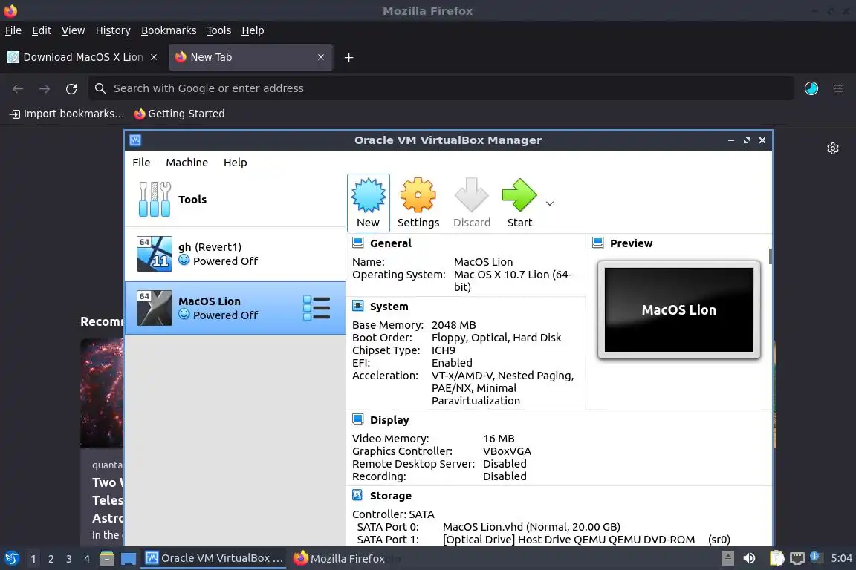Open the Firefox hamburger application menu
856x570 pixels.
(x=838, y=88)
